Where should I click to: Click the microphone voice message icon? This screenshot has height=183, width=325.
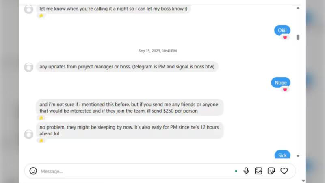click(x=246, y=171)
